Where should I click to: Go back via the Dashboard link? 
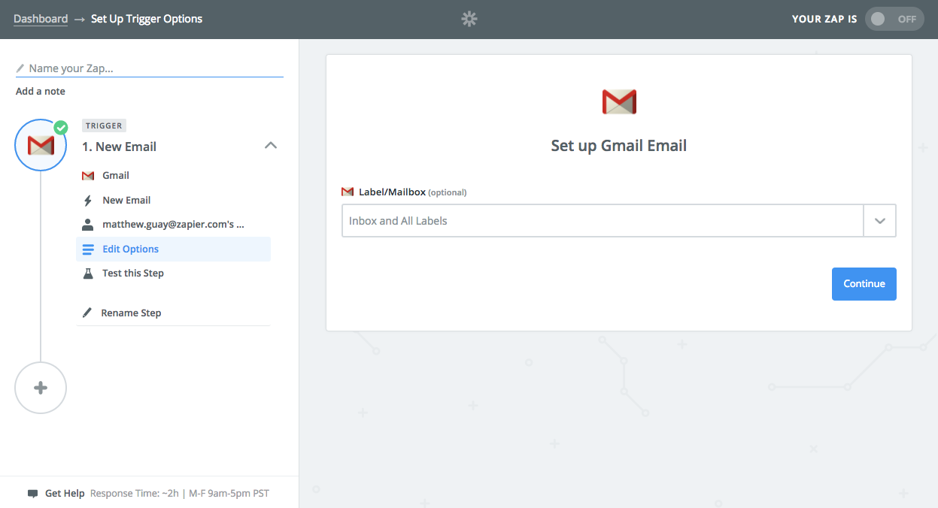(41, 18)
